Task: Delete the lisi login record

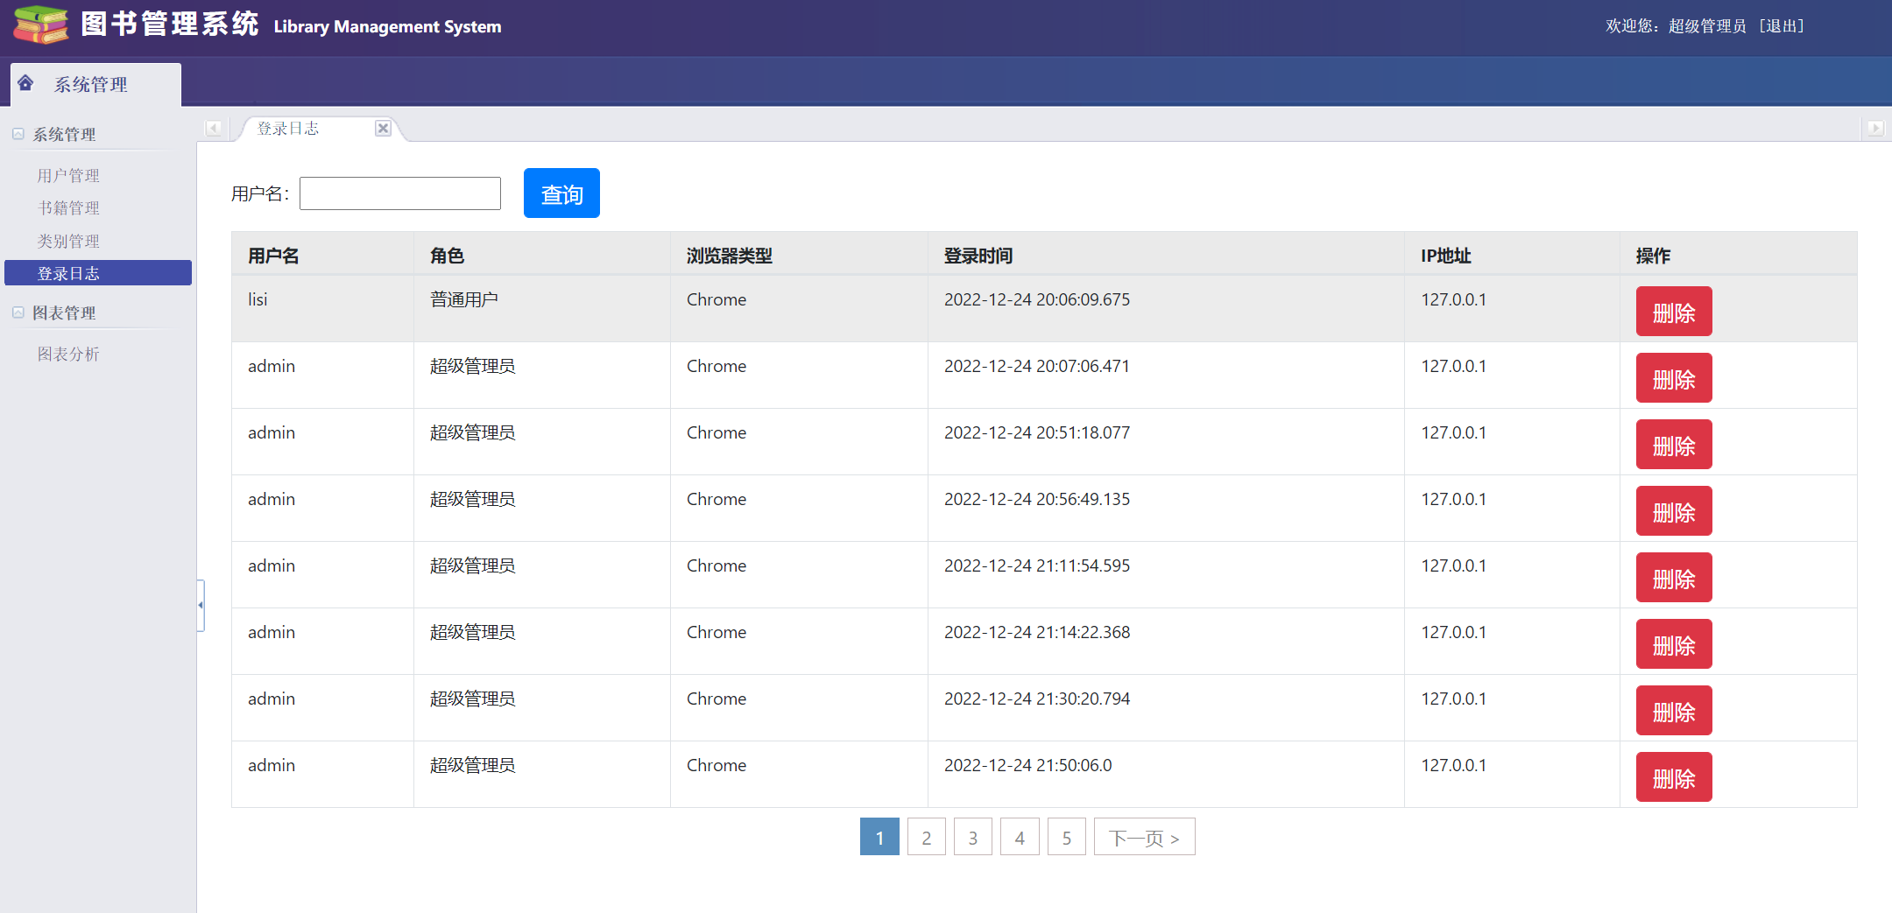Action: pyautogui.click(x=1674, y=312)
